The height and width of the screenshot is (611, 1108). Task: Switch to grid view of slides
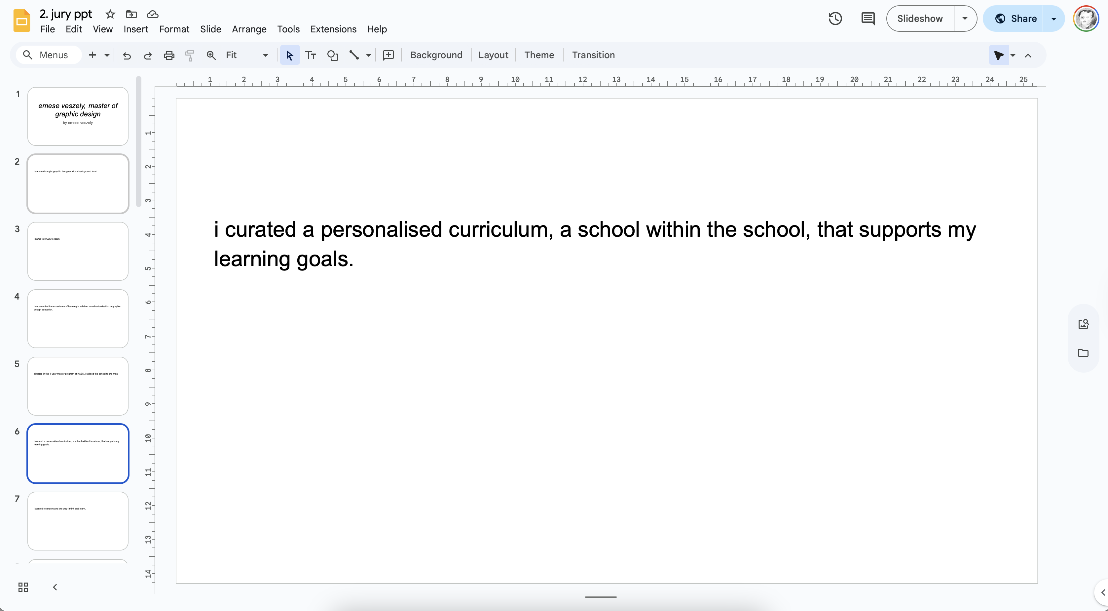tap(23, 587)
